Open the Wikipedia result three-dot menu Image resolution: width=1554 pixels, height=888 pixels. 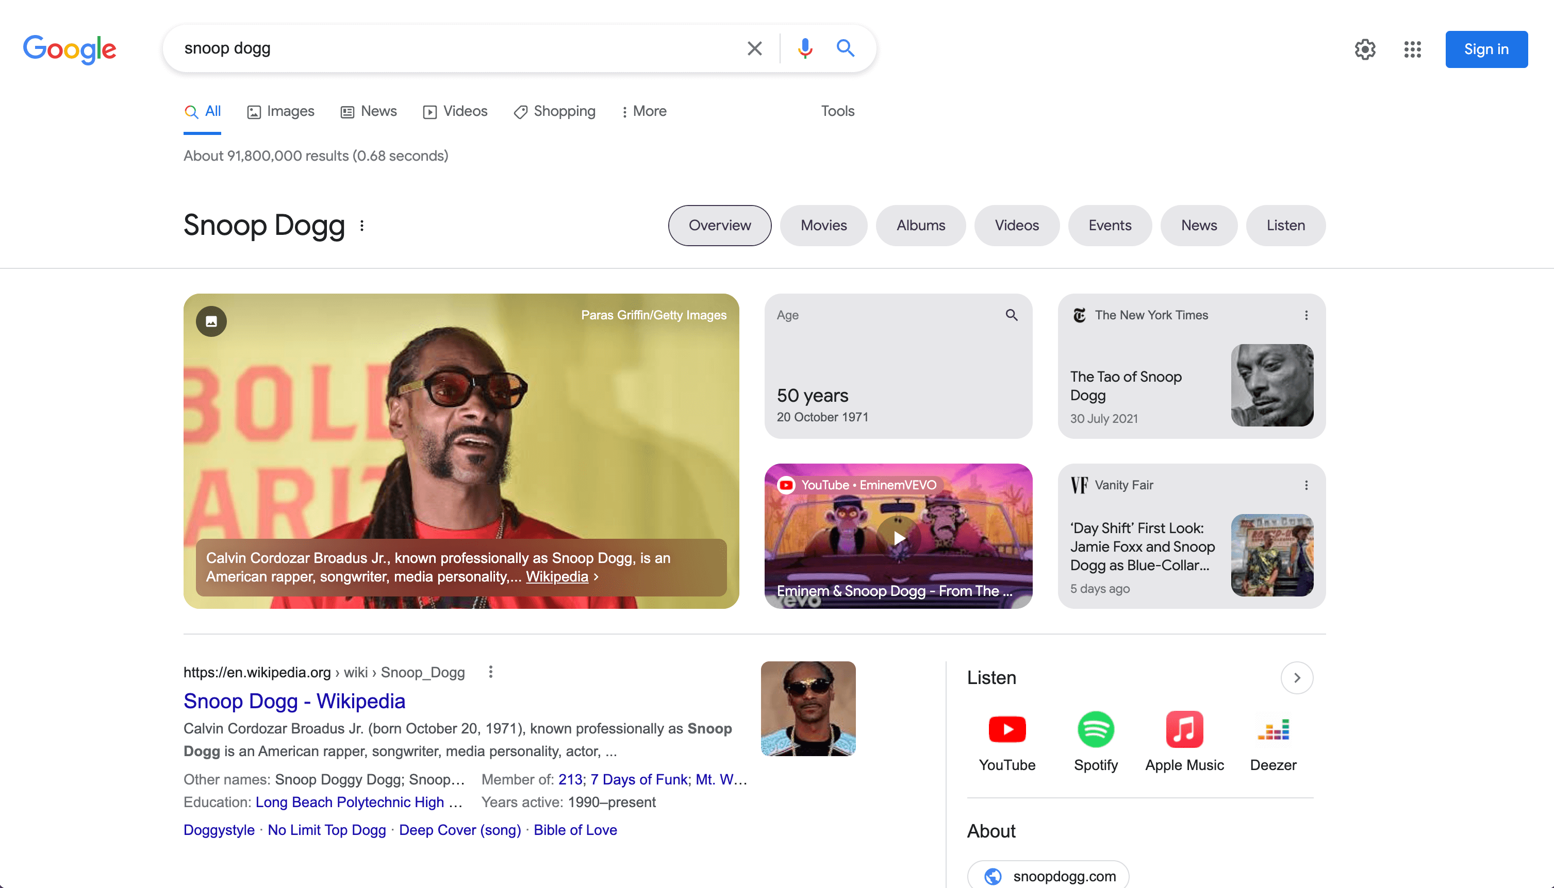pos(491,672)
